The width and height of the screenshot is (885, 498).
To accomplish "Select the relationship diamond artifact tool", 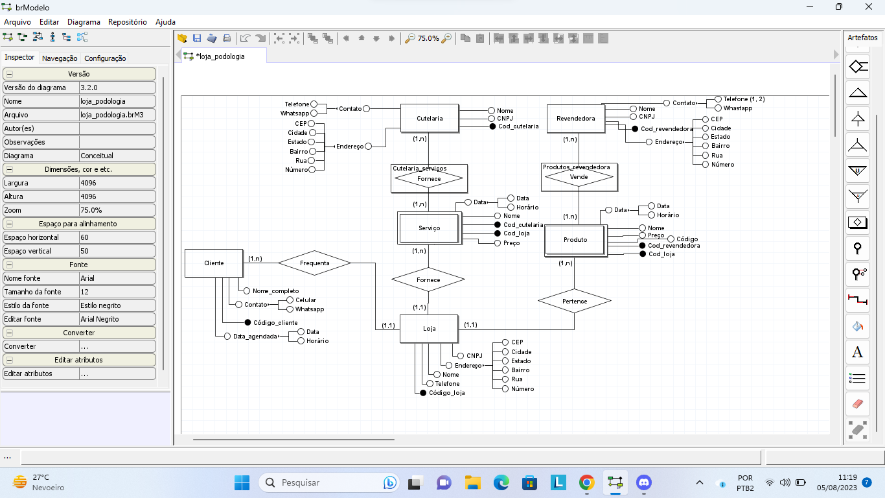I will 858,66.
